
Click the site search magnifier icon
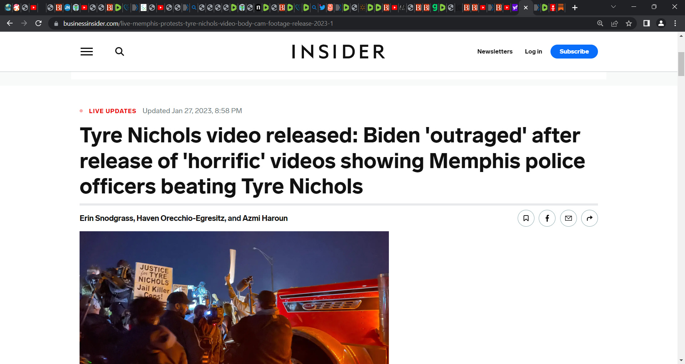tap(120, 52)
